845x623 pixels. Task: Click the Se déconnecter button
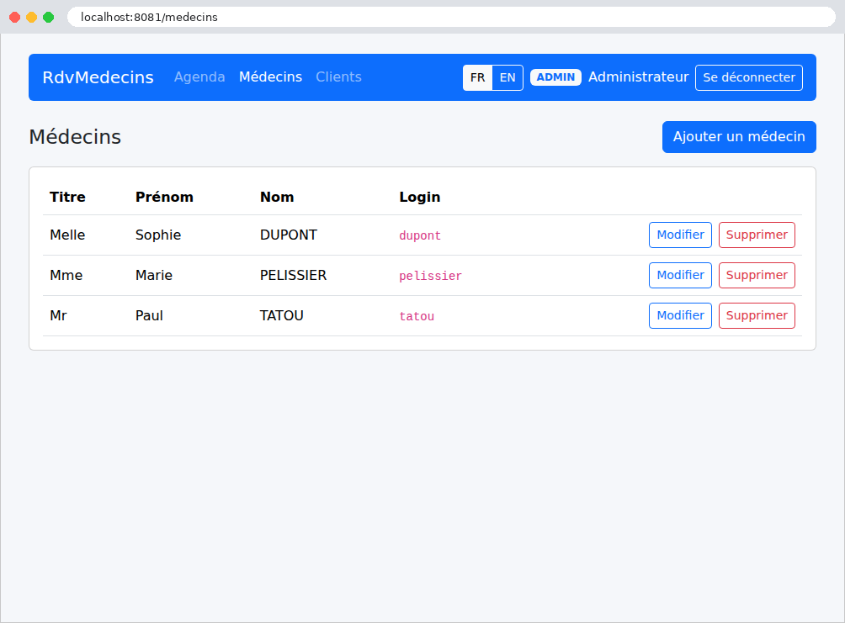click(x=749, y=77)
